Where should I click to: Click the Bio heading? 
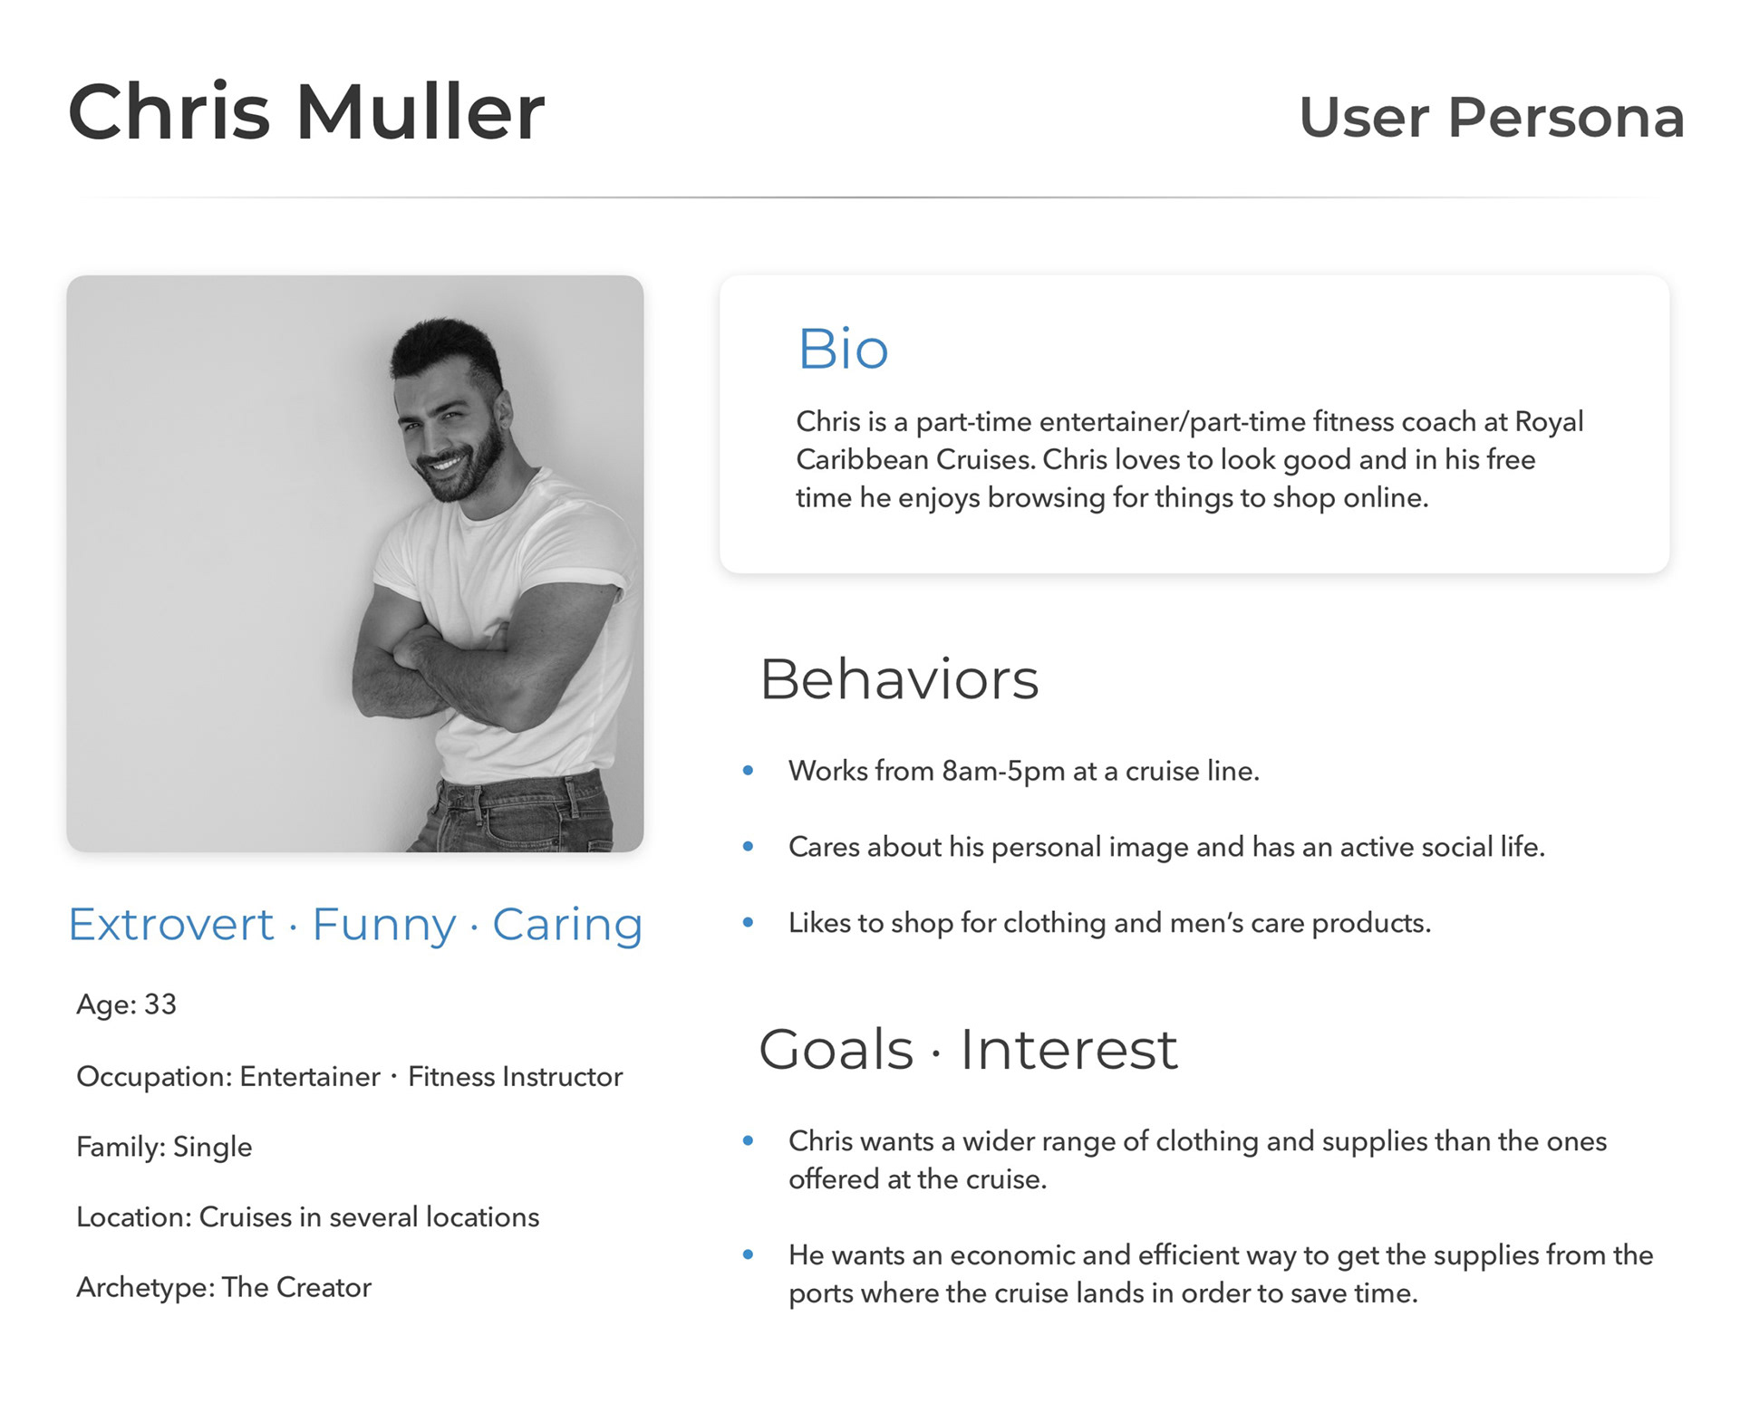843,349
